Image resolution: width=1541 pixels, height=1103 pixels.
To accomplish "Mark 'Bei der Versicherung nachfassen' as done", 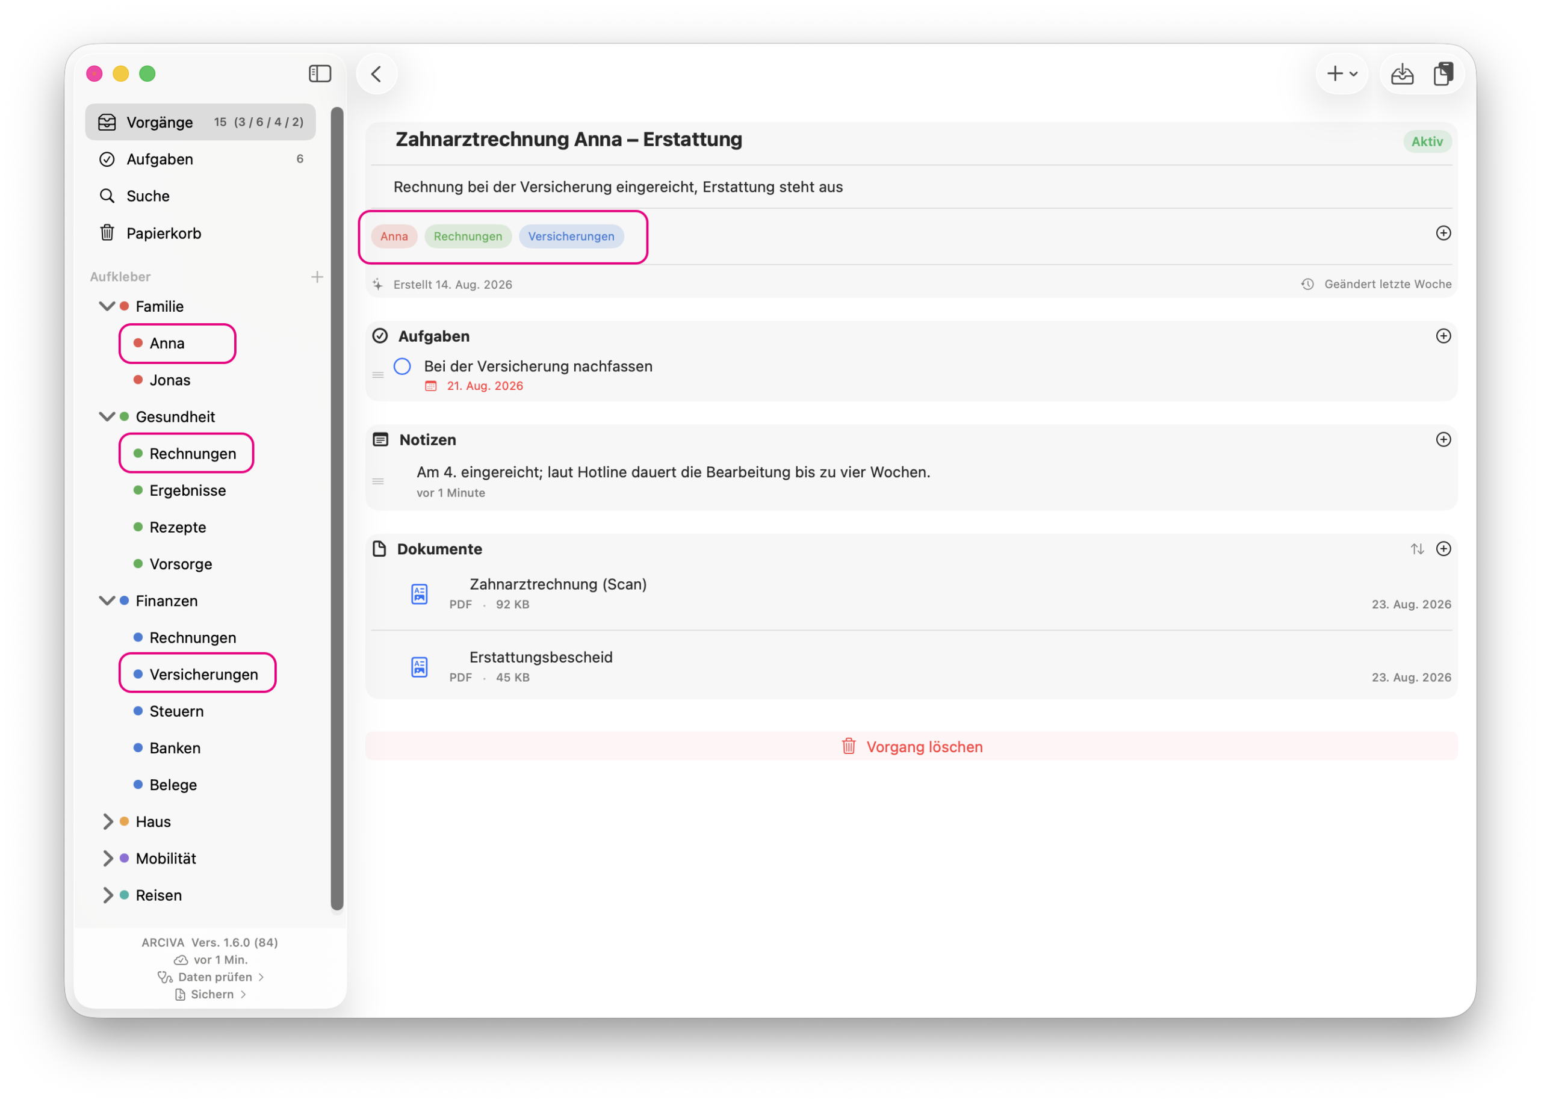I will [x=402, y=366].
